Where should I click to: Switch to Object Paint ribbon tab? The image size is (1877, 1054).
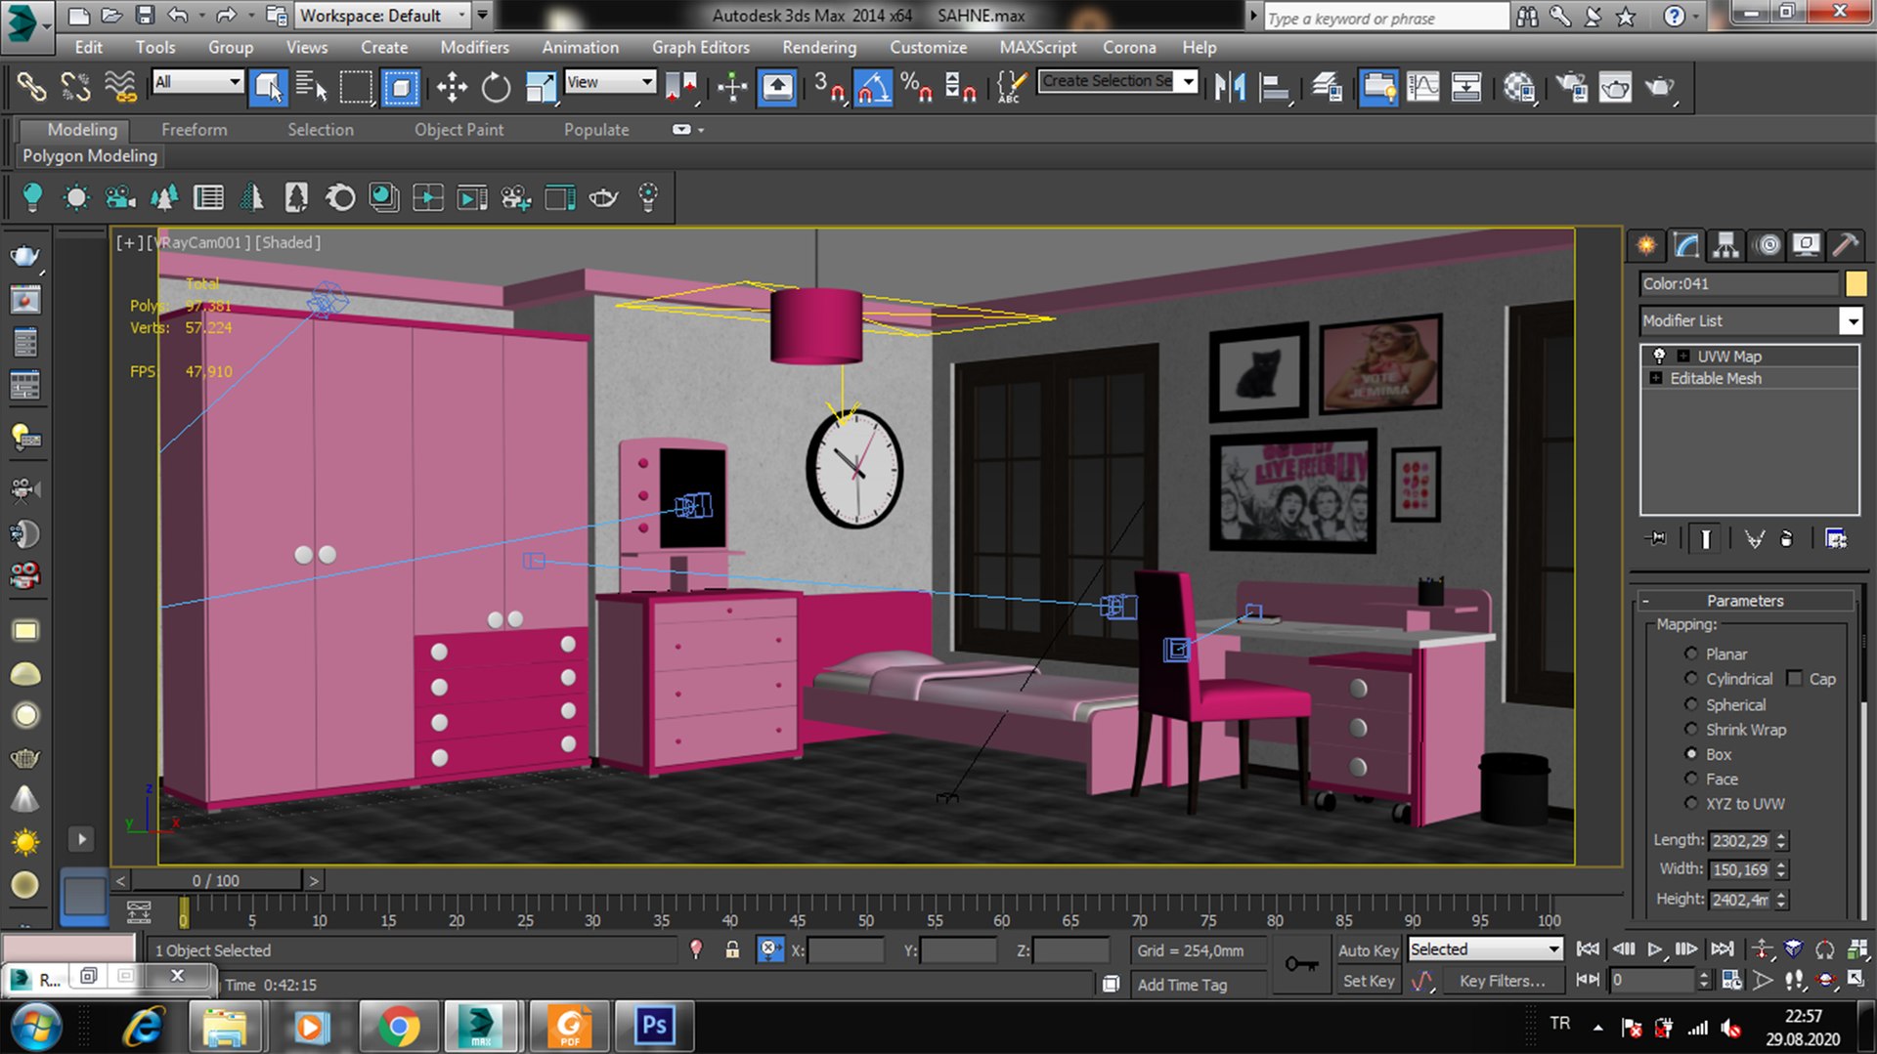(x=458, y=129)
